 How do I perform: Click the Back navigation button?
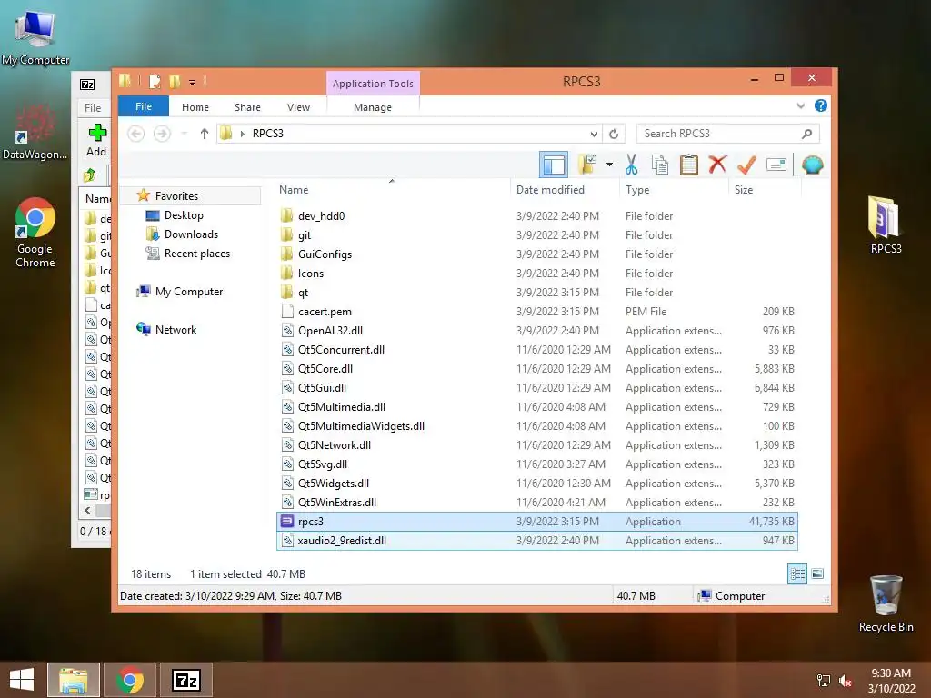pyautogui.click(x=136, y=134)
